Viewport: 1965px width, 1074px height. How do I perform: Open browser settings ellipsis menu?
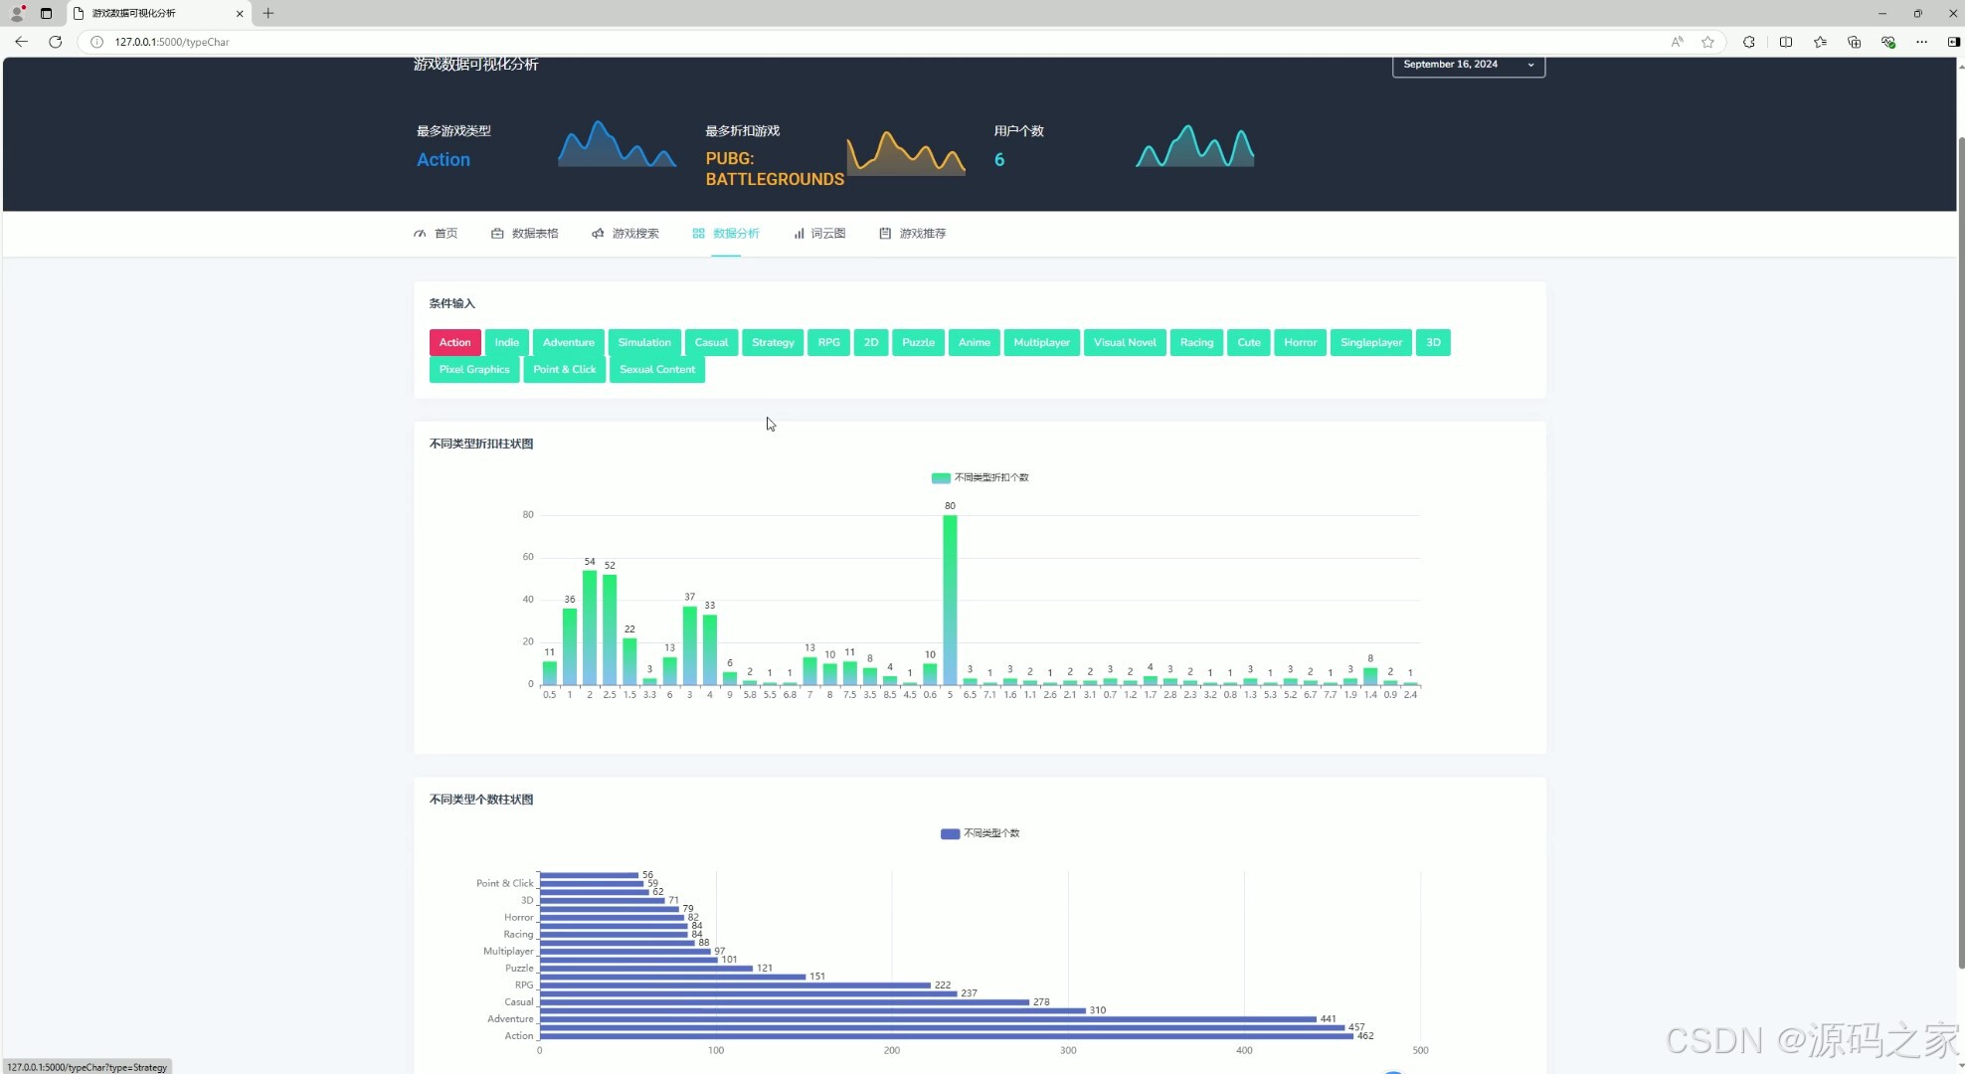(x=1921, y=42)
